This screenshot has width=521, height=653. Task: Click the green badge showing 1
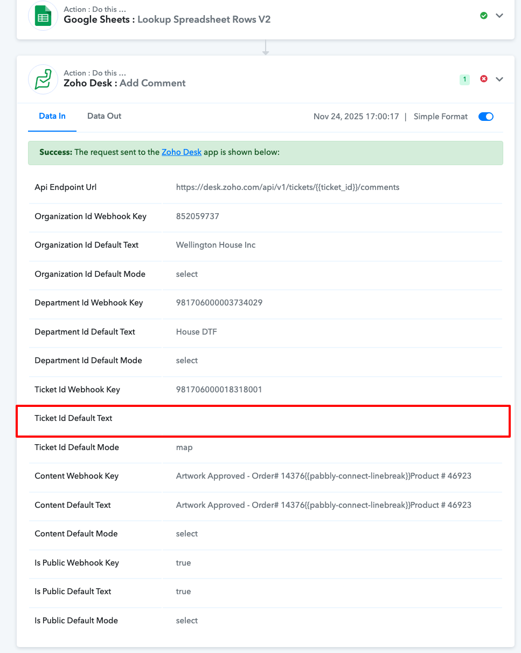(464, 79)
